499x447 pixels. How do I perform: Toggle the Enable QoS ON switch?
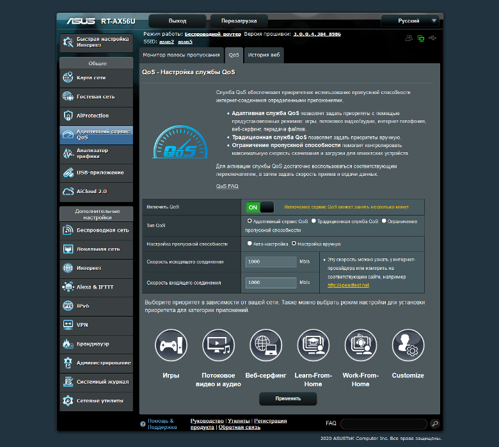coord(260,207)
